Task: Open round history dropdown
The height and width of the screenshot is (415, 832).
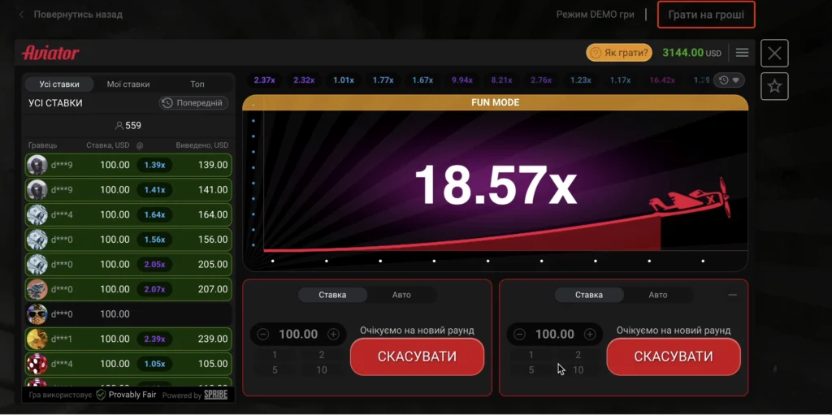Action: coord(729,80)
